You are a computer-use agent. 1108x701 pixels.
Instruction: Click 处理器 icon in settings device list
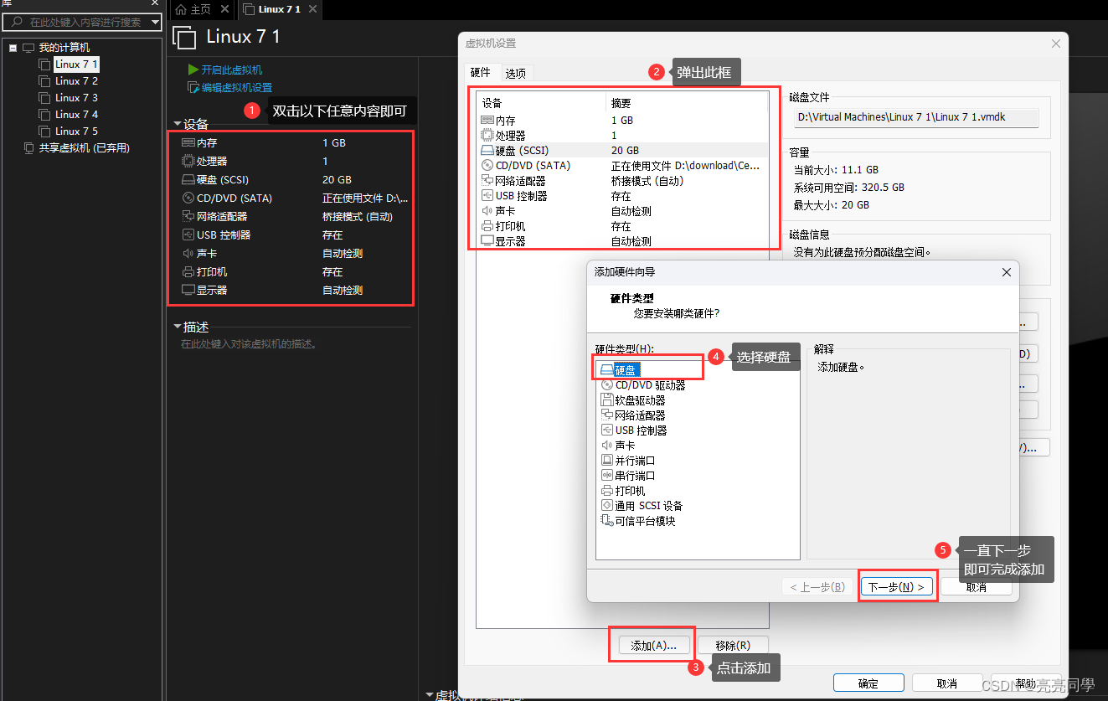point(487,136)
